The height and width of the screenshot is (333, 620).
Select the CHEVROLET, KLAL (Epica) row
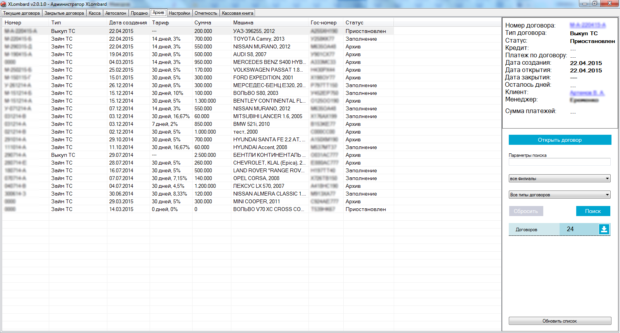198,163
